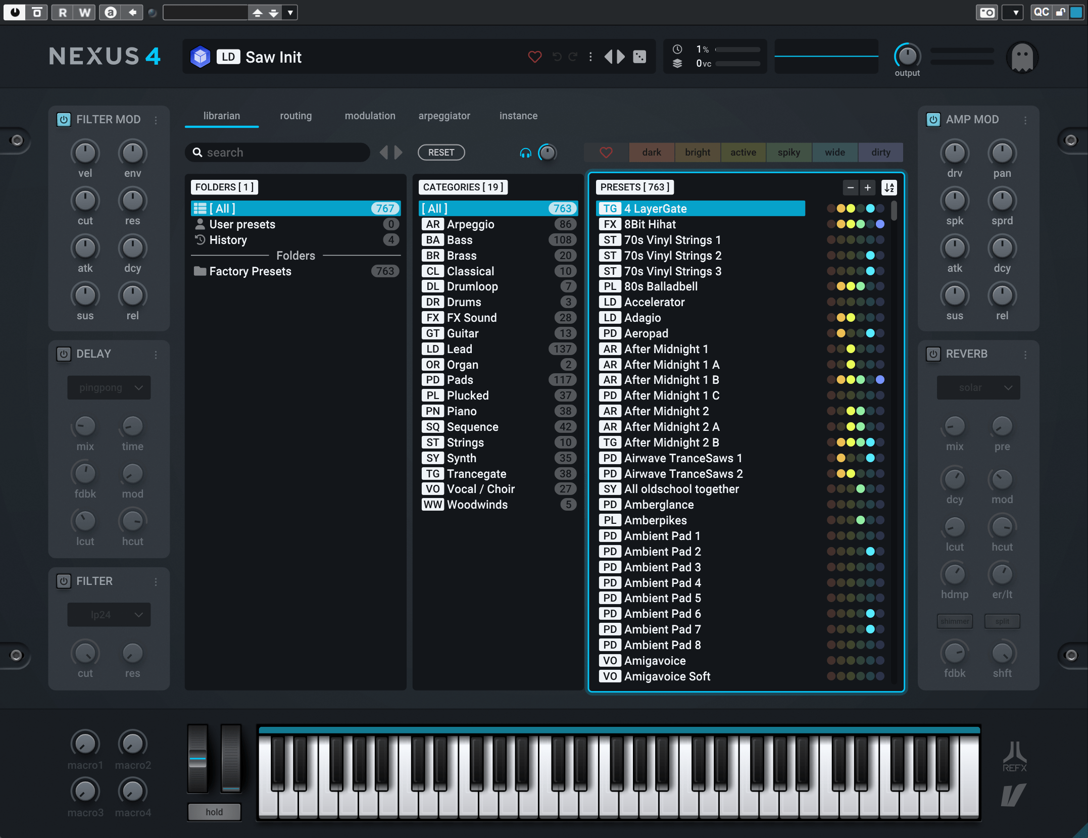The width and height of the screenshot is (1088, 838).
Task: Click the hold button
Action: (x=214, y=812)
